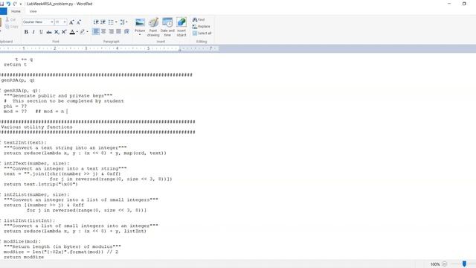Screen dimensions: 476x268
Task: Click the Increase indent icon
Action: [x=103, y=22]
